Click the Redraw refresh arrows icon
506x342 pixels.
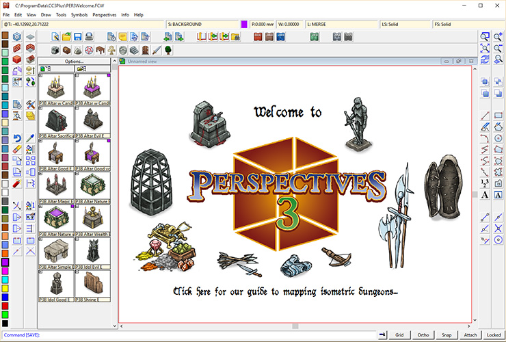pos(485,60)
